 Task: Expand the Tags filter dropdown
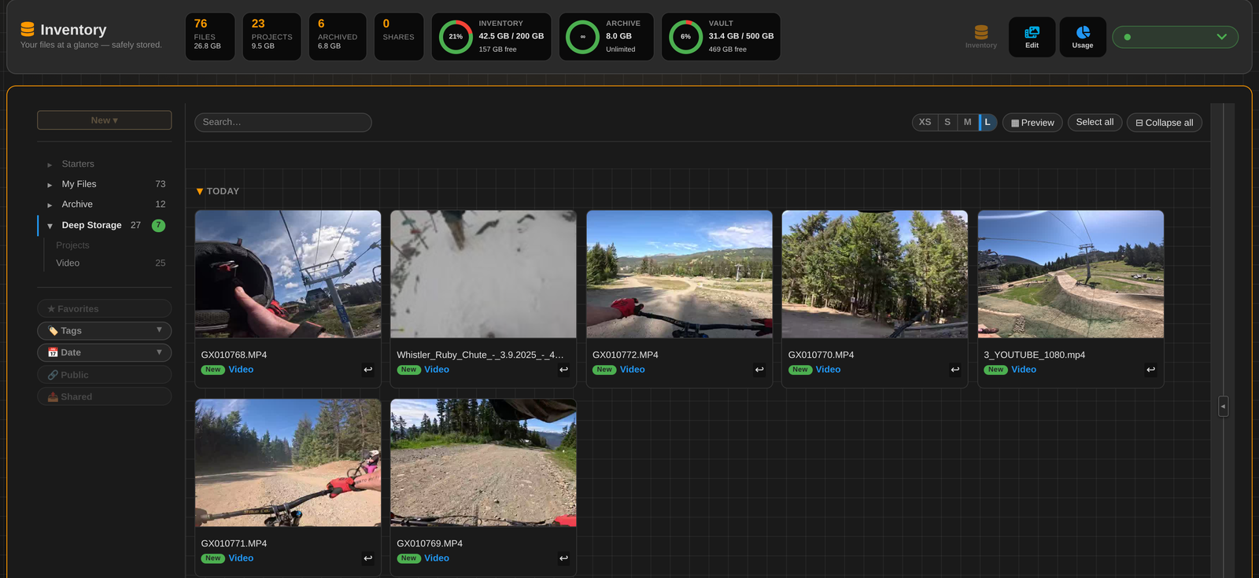coord(105,331)
